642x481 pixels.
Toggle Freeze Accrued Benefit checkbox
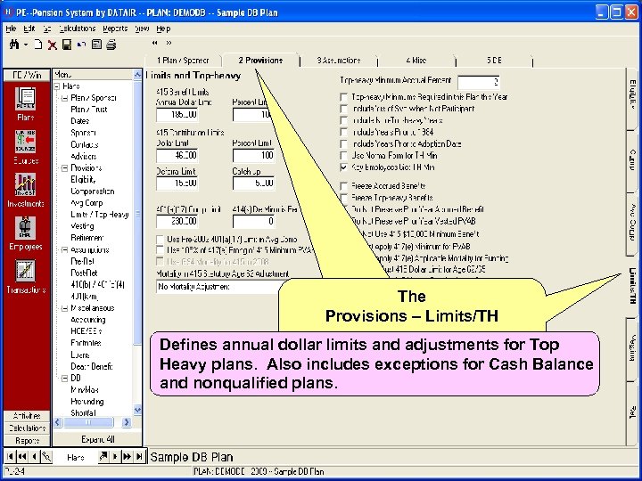(344, 186)
